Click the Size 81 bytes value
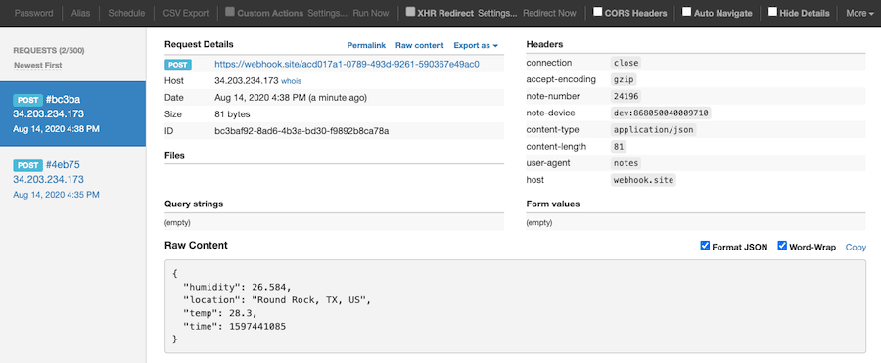The width and height of the screenshot is (881, 363). [x=232, y=114]
